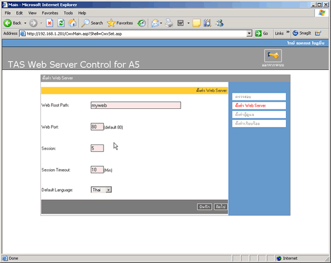Click the 'Web Root Path:' label

tap(55, 105)
